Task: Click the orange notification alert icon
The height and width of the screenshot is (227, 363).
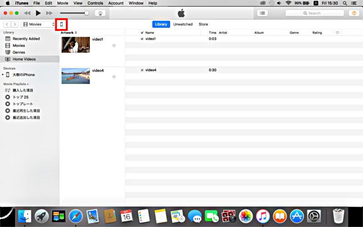Action: point(353,13)
